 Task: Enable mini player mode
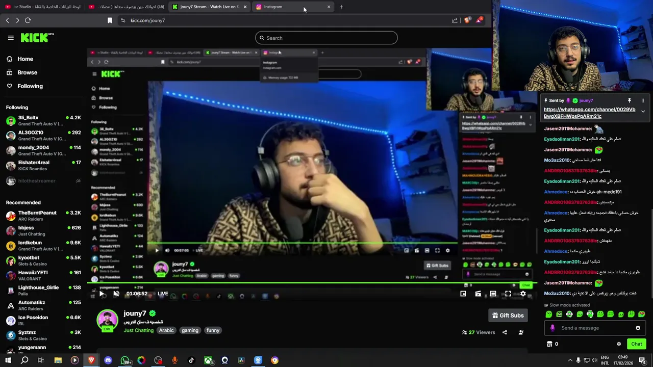coord(463,294)
